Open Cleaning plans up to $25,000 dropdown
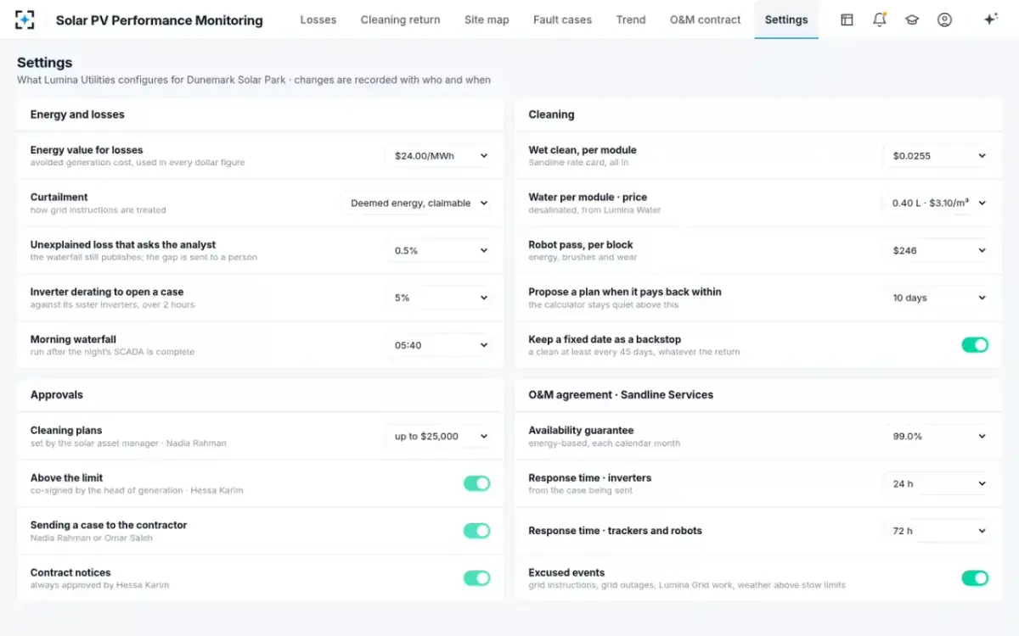Image resolution: width=1019 pixels, height=636 pixels. coord(437,436)
